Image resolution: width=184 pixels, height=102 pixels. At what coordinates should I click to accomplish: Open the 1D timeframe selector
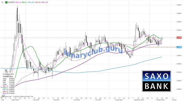coord(2,2)
